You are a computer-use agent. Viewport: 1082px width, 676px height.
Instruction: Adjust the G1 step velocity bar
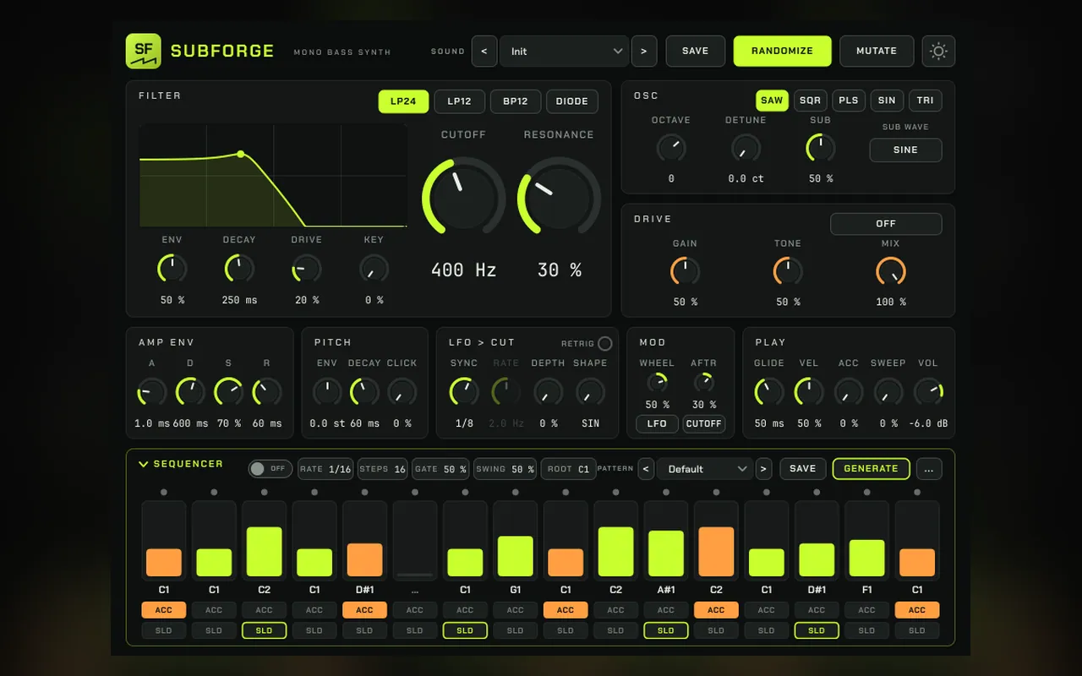point(516,539)
